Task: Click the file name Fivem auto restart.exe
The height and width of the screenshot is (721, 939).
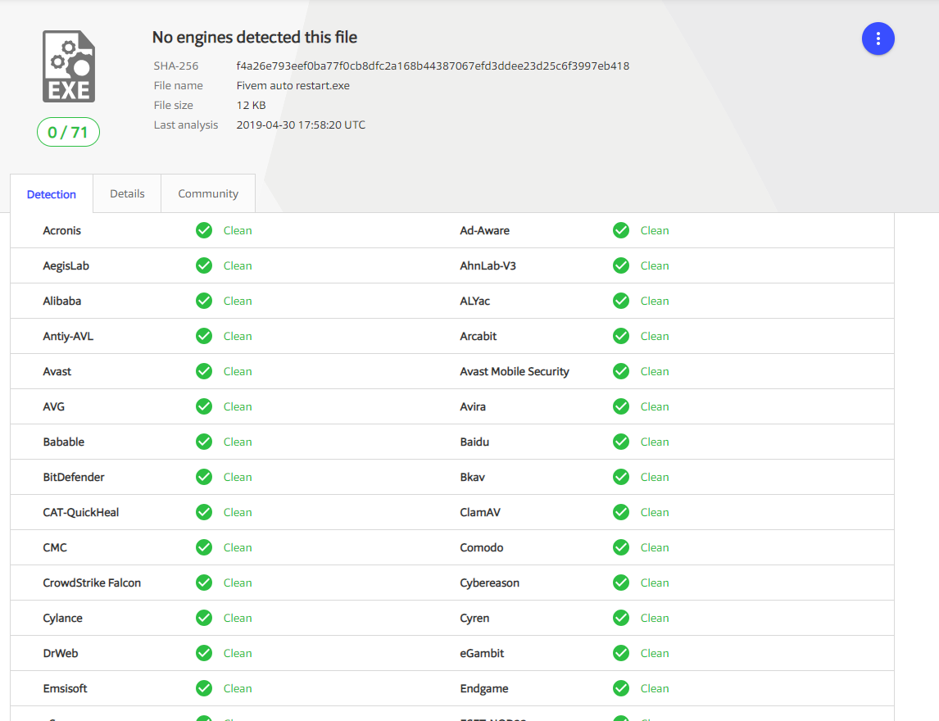Action: point(292,85)
